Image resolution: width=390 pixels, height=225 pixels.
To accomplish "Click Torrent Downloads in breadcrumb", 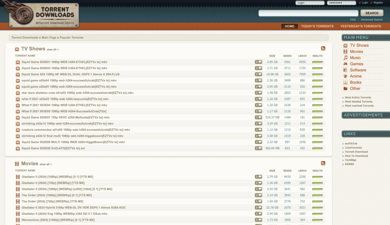I will pyautogui.click(x=25, y=38).
